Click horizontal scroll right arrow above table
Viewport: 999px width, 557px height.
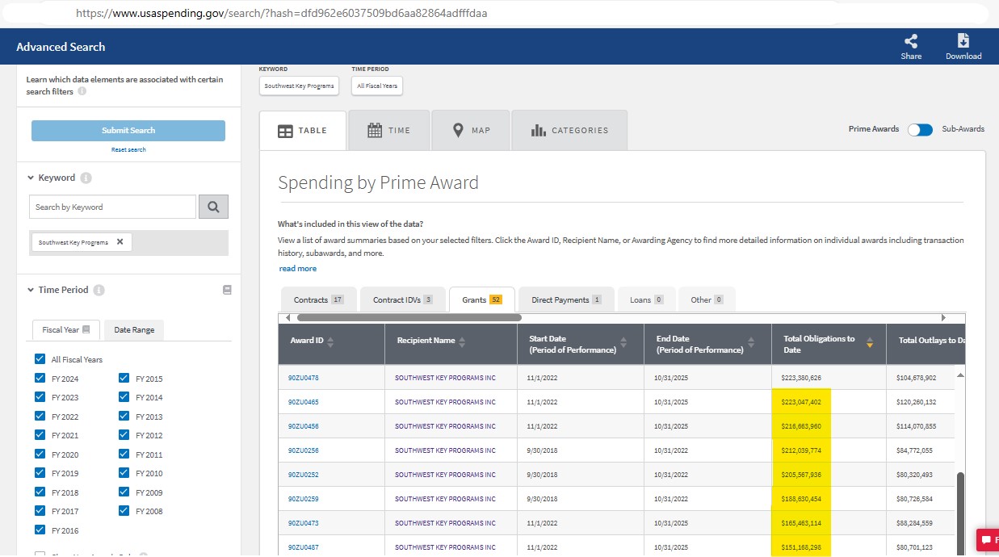click(x=943, y=317)
